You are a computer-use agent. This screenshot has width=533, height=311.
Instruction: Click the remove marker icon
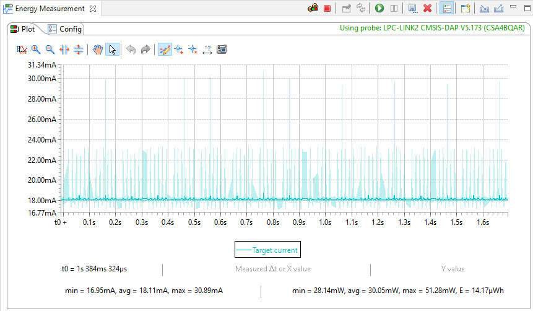click(193, 50)
